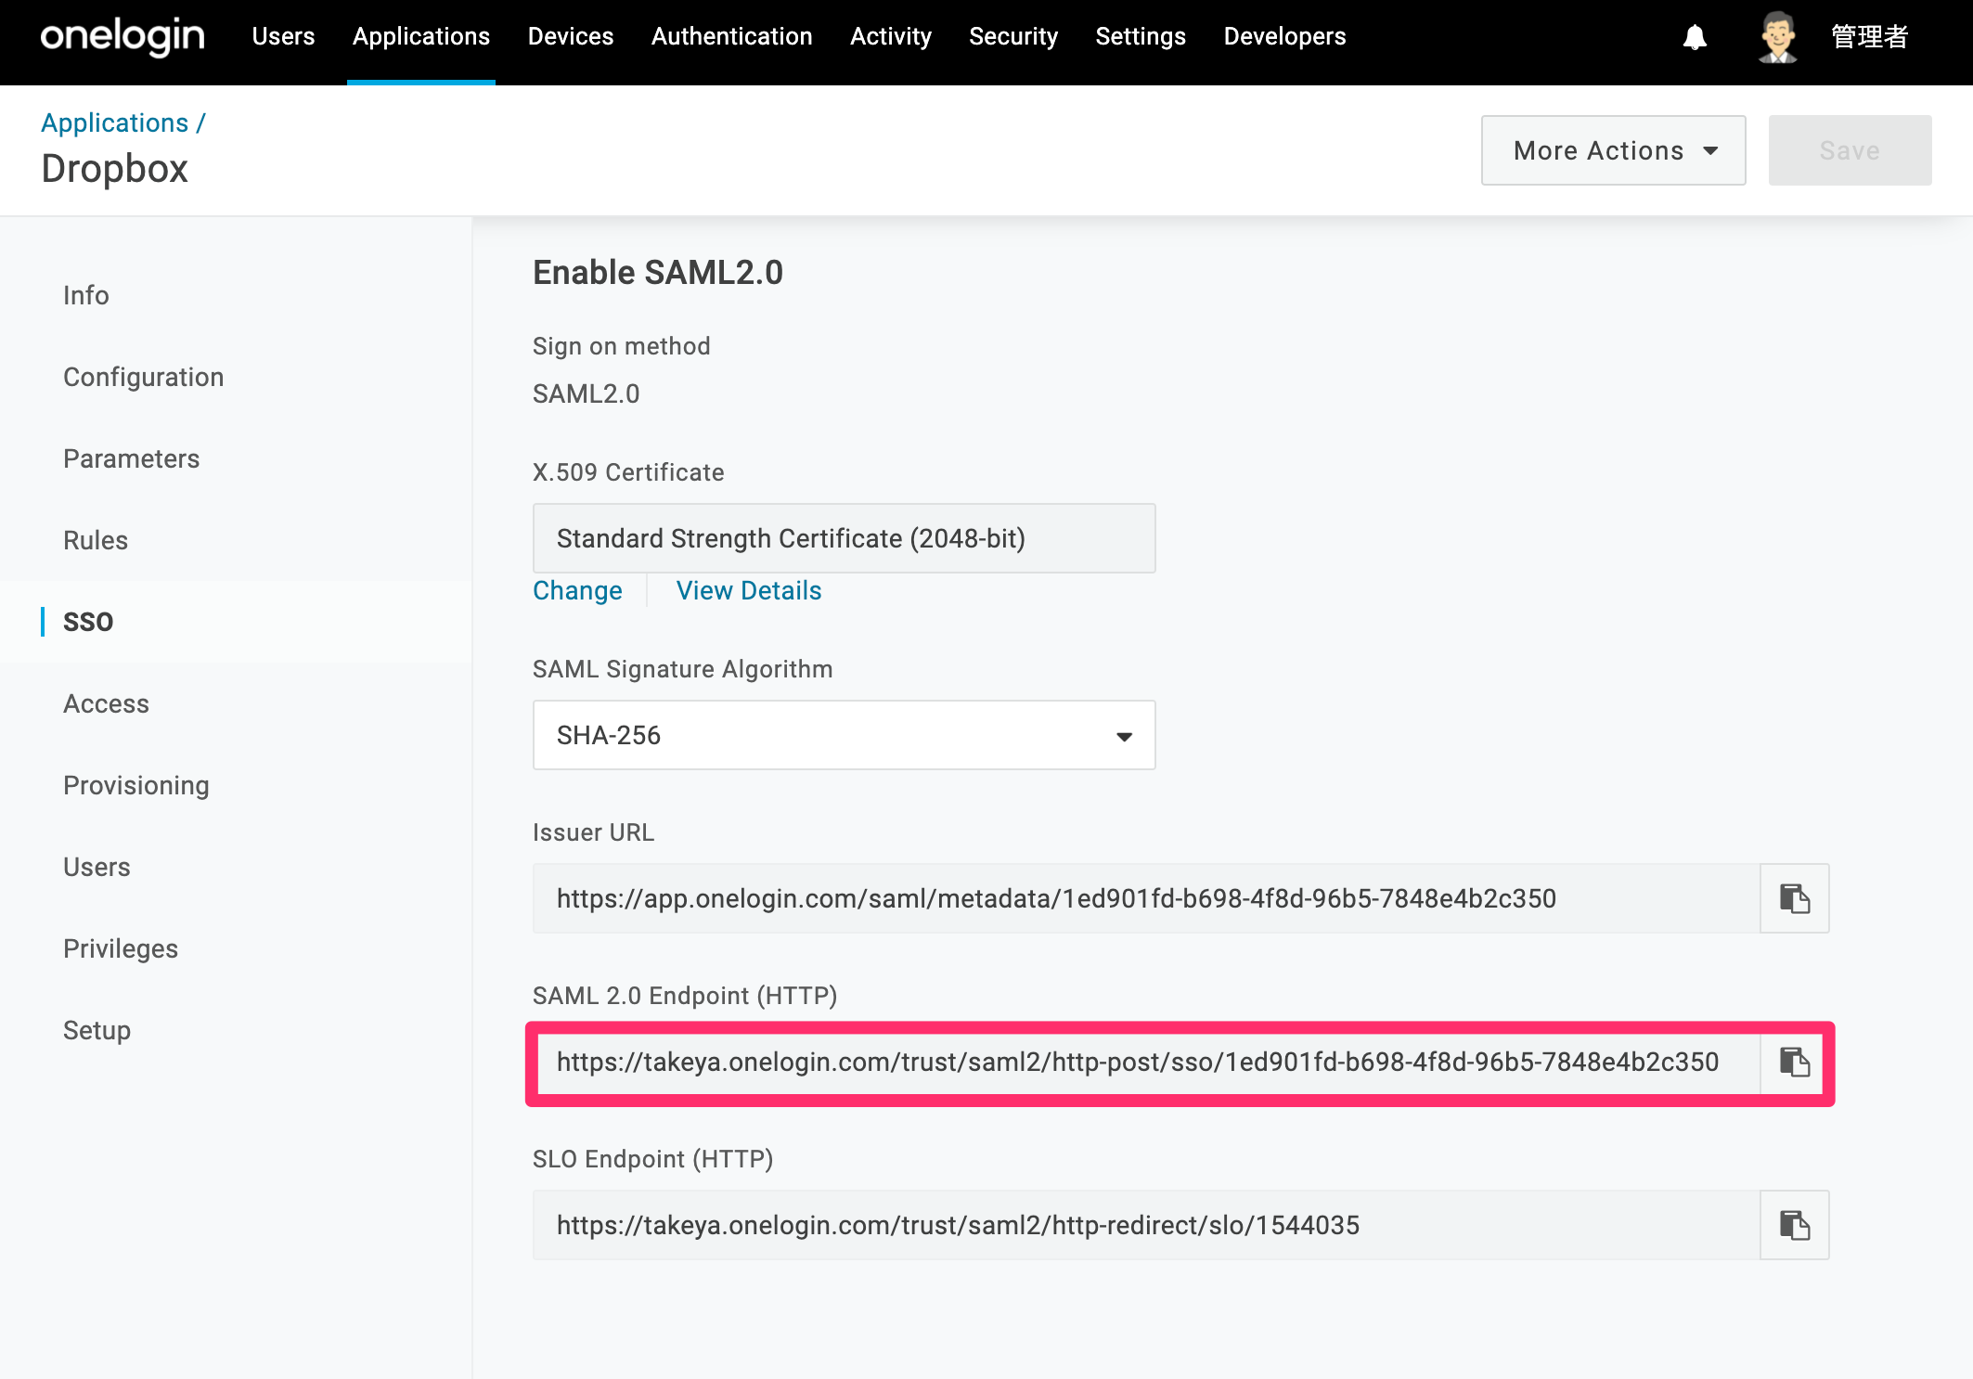This screenshot has width=1973, height=1379.
Task: Open the Info sidebar tab
Action: pyautogui.click(x=86, y=295)
